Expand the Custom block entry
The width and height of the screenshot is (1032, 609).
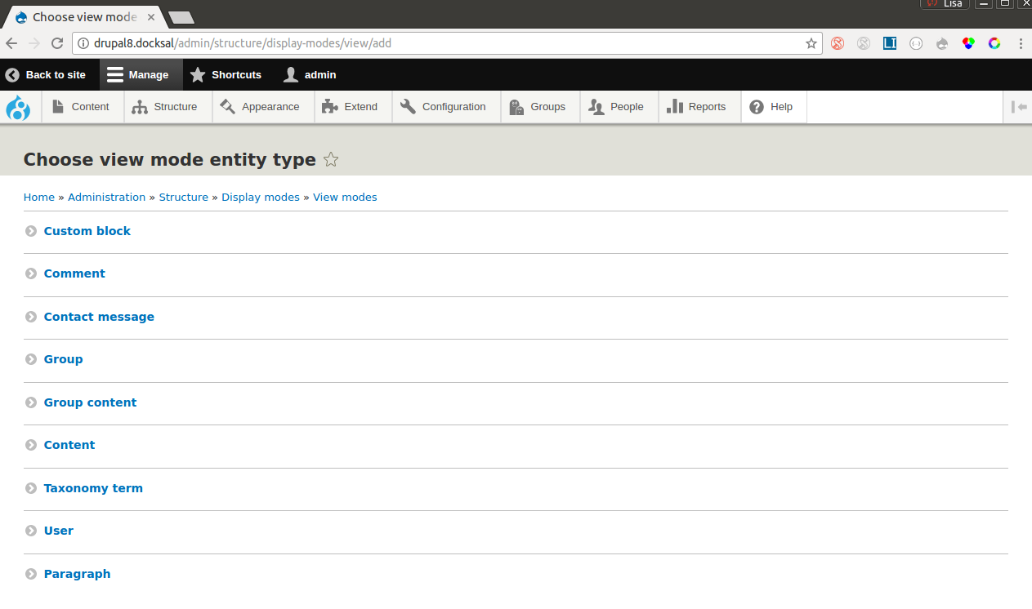click(x=87, y=231)
